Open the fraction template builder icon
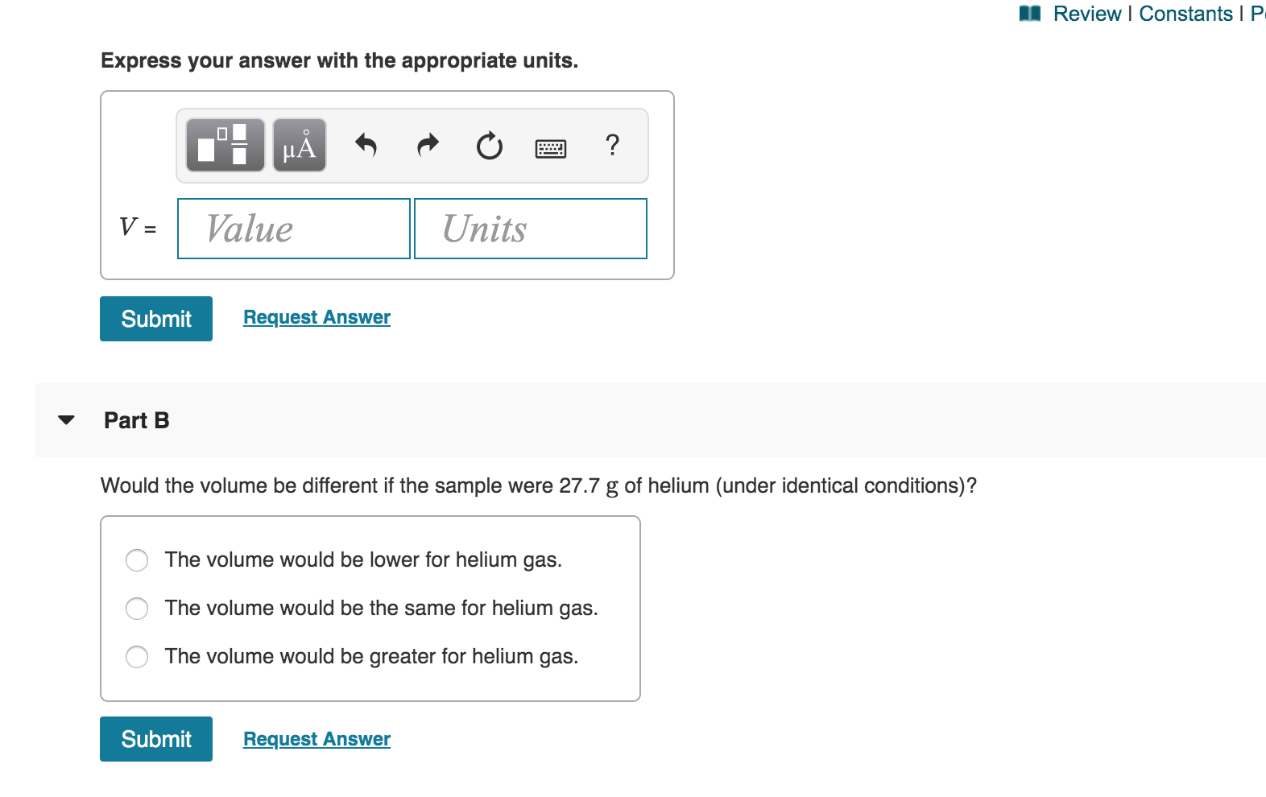Image resolution: width=1266 pixels, height=797 pixels. click(224, 146)
